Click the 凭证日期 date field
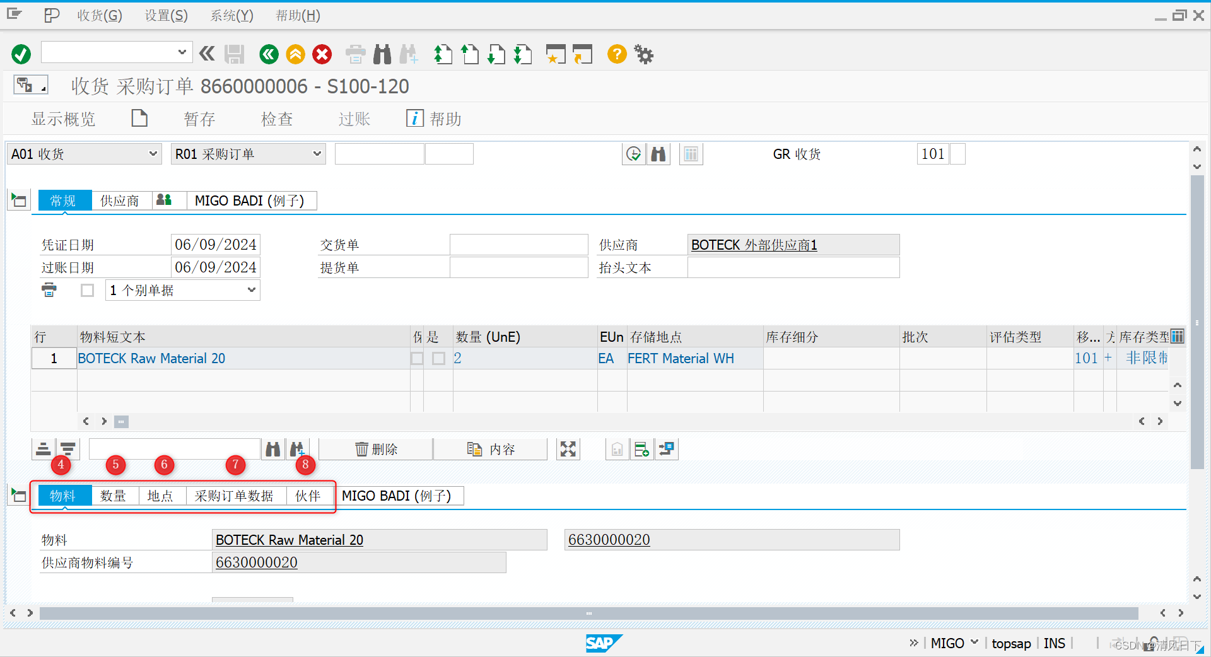Viewport: 1211px width, 657px height. (215, 245)
